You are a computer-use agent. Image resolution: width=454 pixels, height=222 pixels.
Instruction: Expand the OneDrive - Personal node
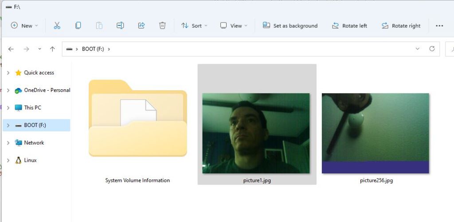8,90
